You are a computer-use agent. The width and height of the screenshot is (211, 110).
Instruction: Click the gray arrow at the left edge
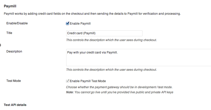pyautogui.click(x=1, y=45)
